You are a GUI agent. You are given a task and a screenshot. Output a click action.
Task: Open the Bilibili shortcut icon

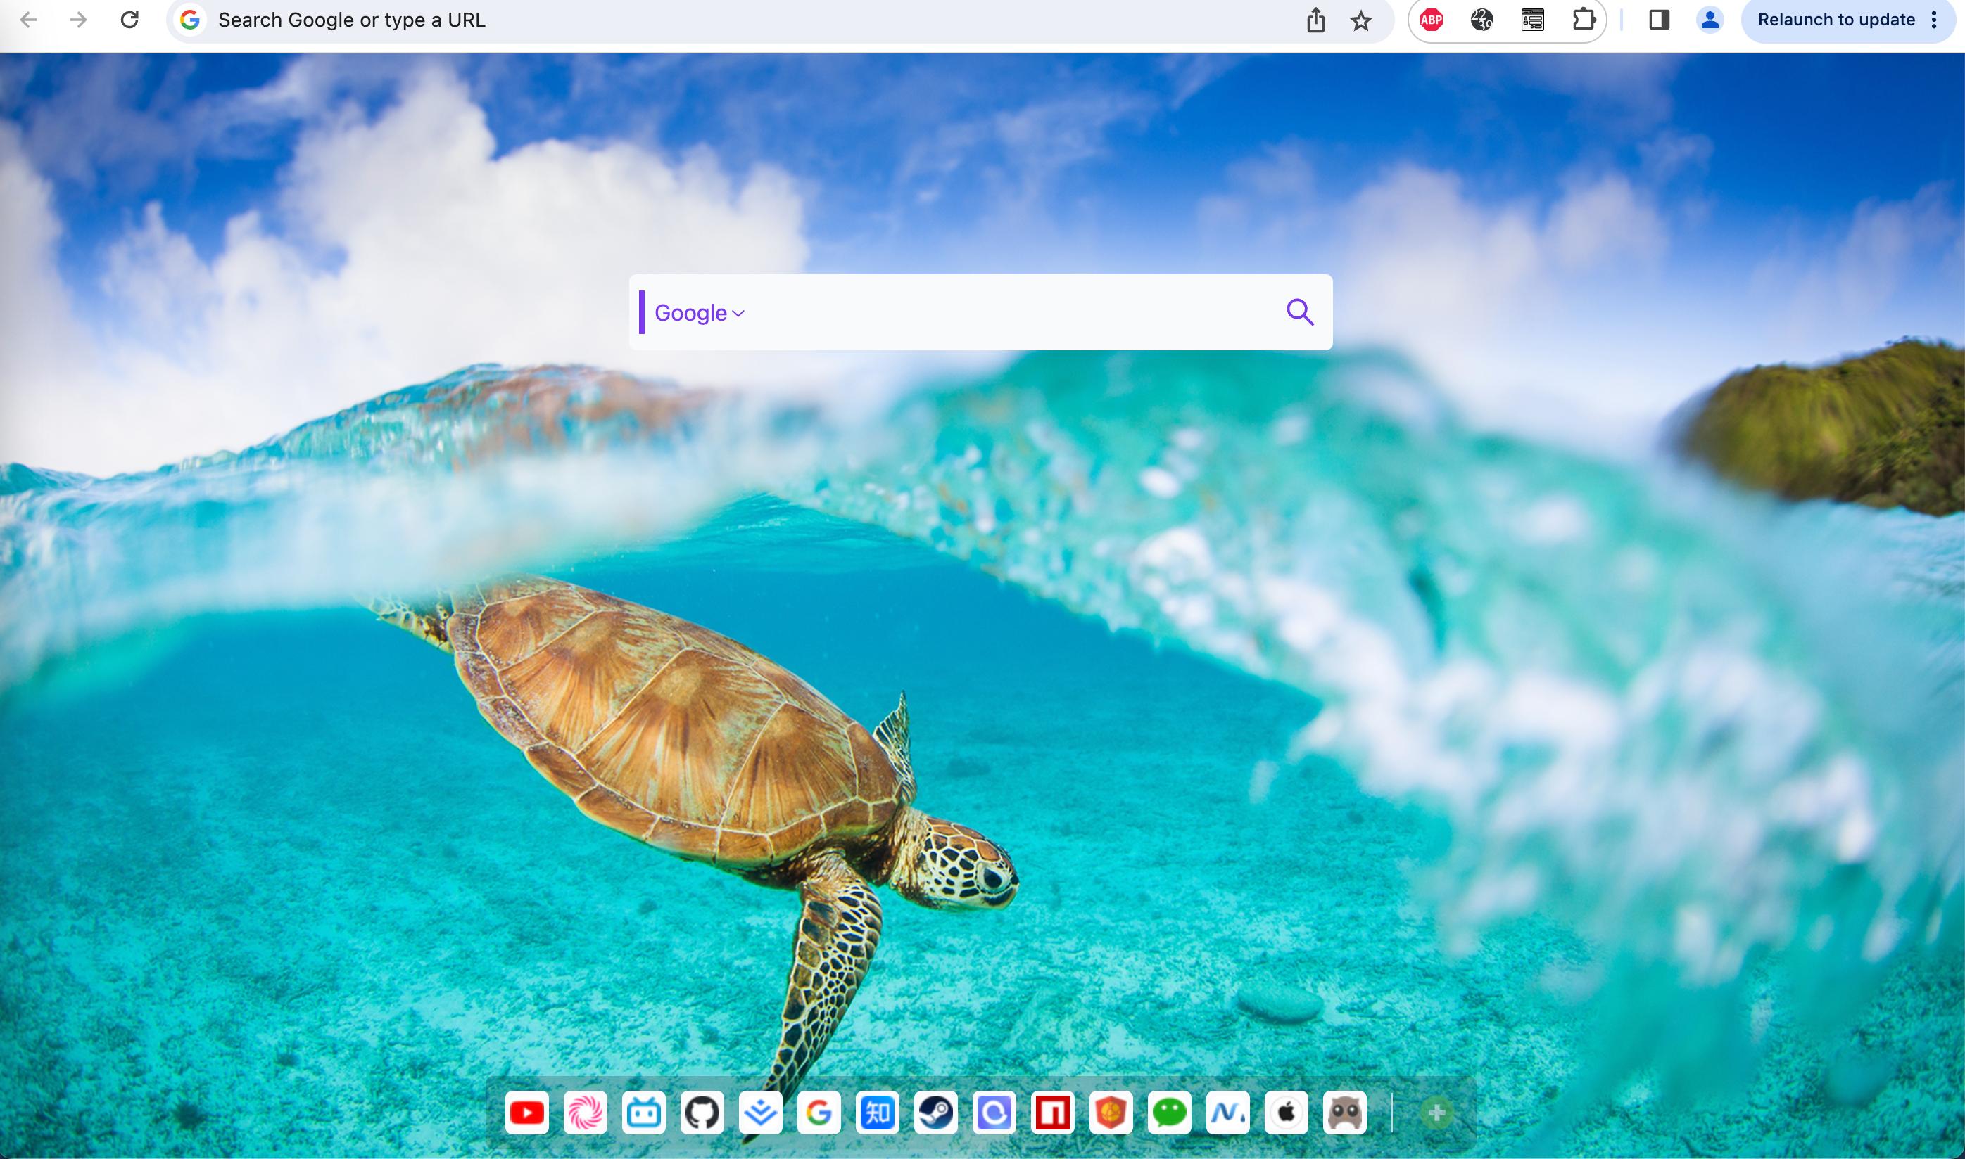point(644,1112)
